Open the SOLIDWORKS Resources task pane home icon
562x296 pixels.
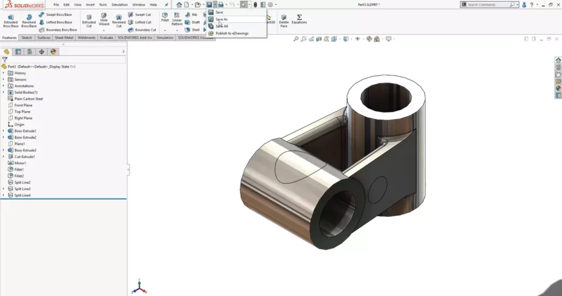tap(558, 60)
